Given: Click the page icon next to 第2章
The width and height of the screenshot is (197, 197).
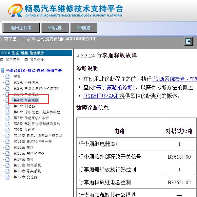Looking at the screenshot, I should tap(8, 88).
